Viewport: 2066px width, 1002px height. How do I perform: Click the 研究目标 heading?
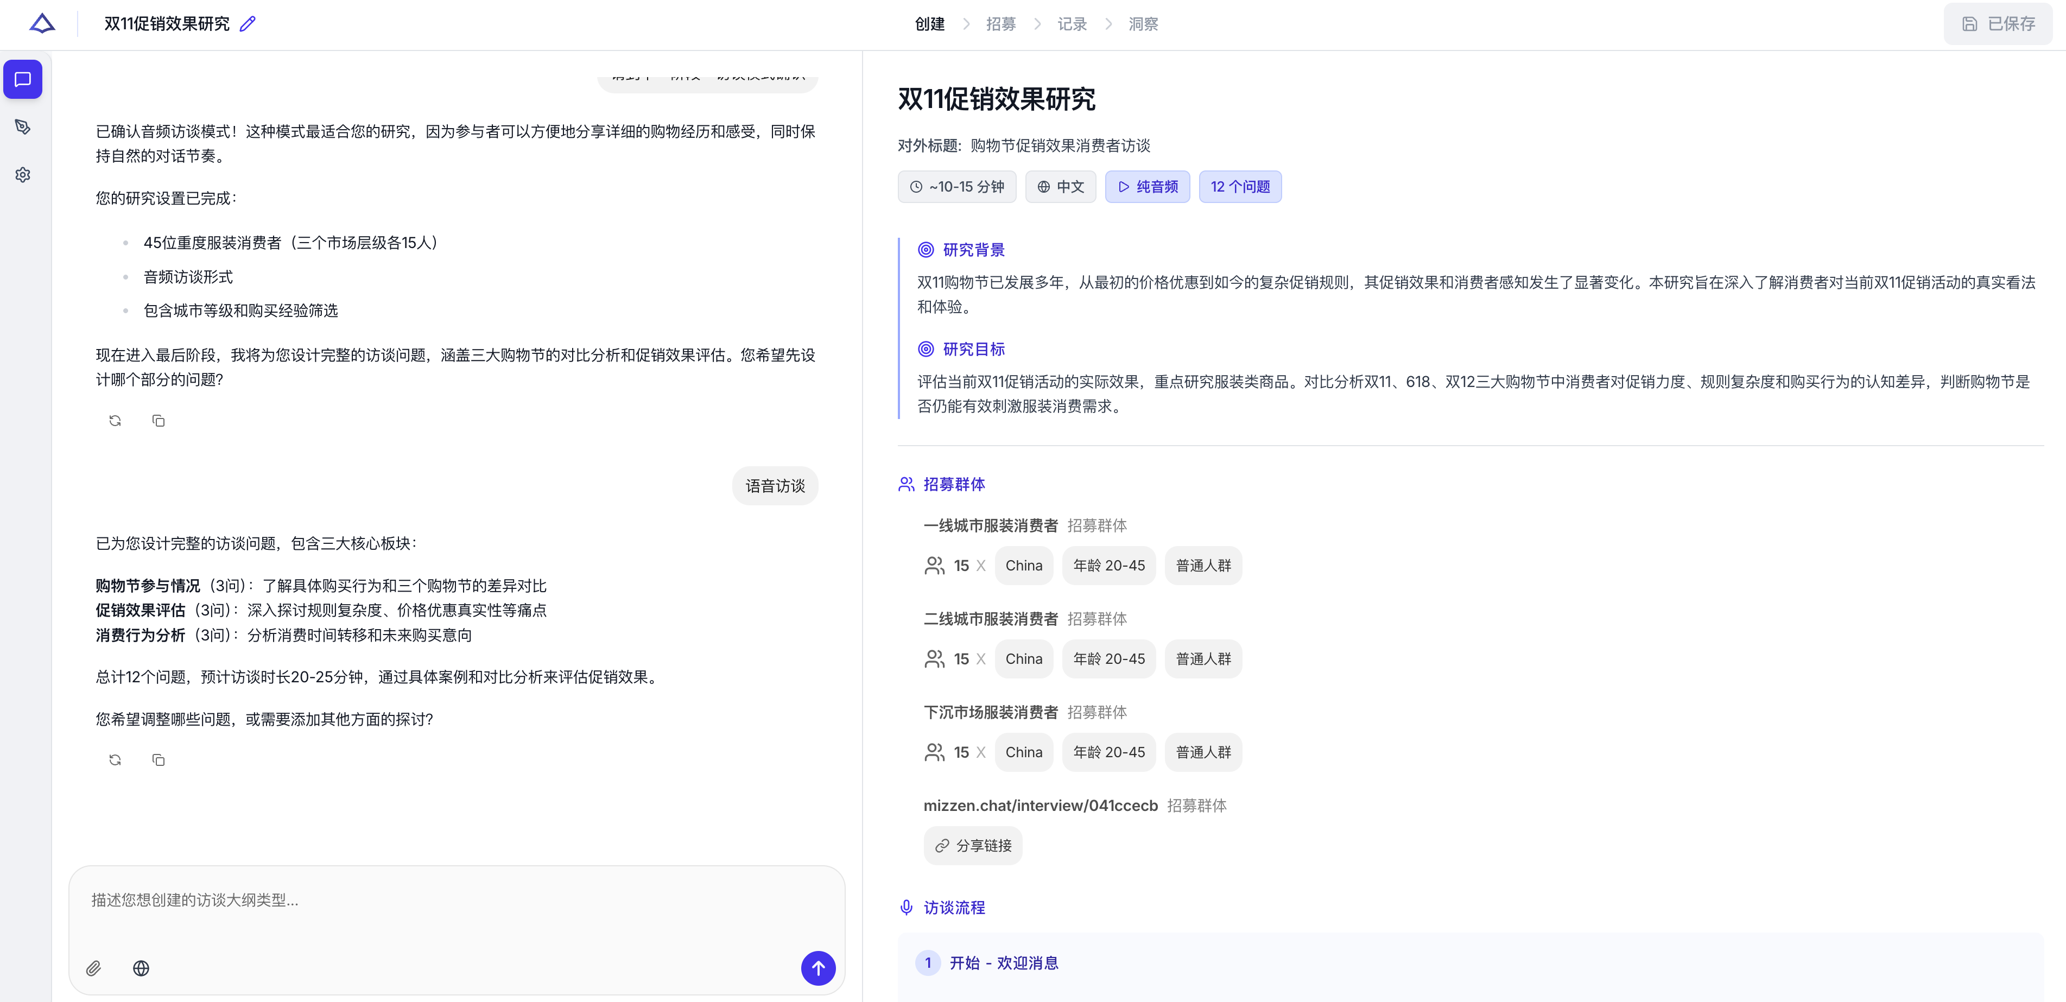[973, 350]
